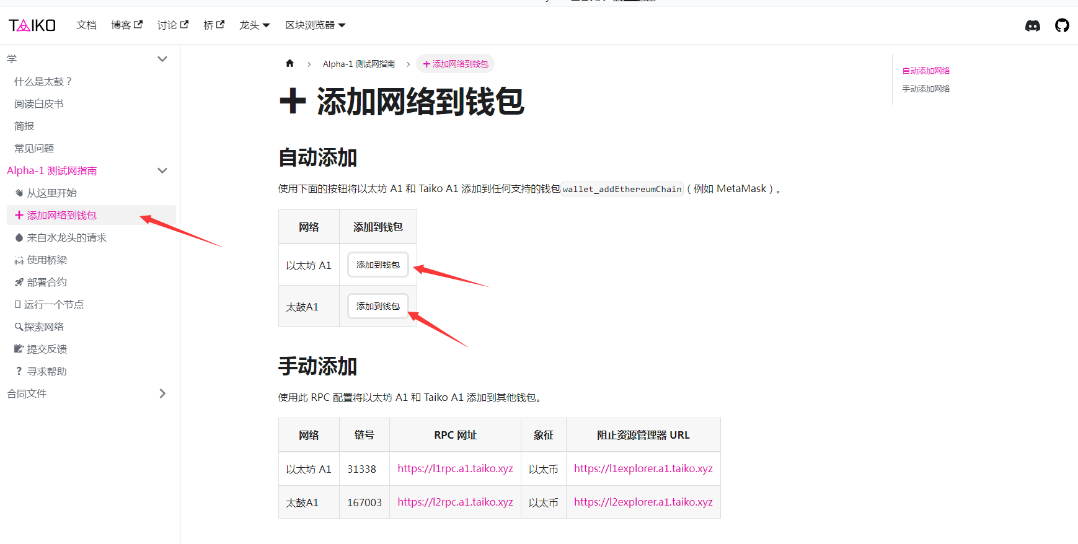Open 提交反馈 sidebar page

(41, 349)
